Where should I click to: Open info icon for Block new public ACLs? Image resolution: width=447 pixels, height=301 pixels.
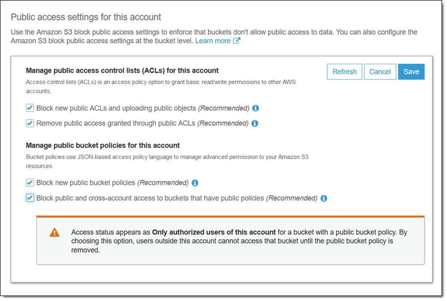tap(256, 108)
